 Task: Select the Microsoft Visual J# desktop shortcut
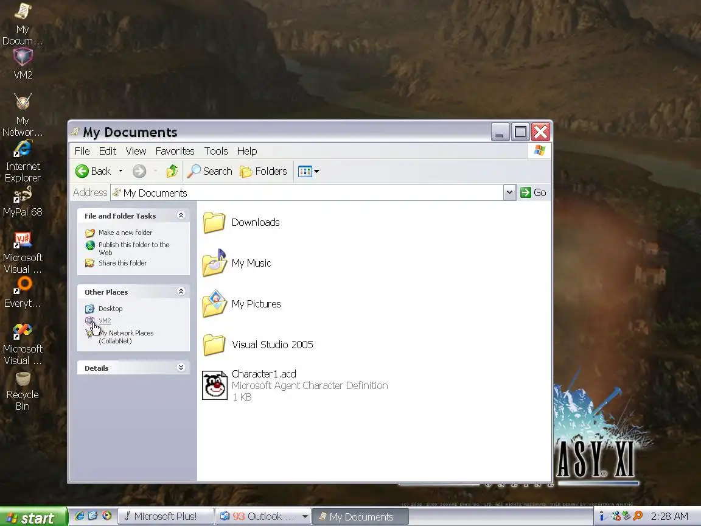23,240
